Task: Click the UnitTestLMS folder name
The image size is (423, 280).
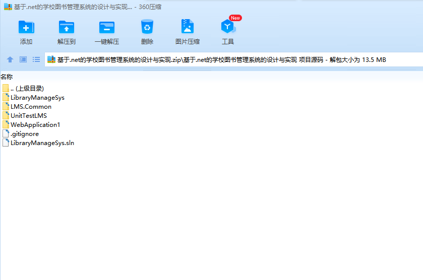Action: click(29, 116)
